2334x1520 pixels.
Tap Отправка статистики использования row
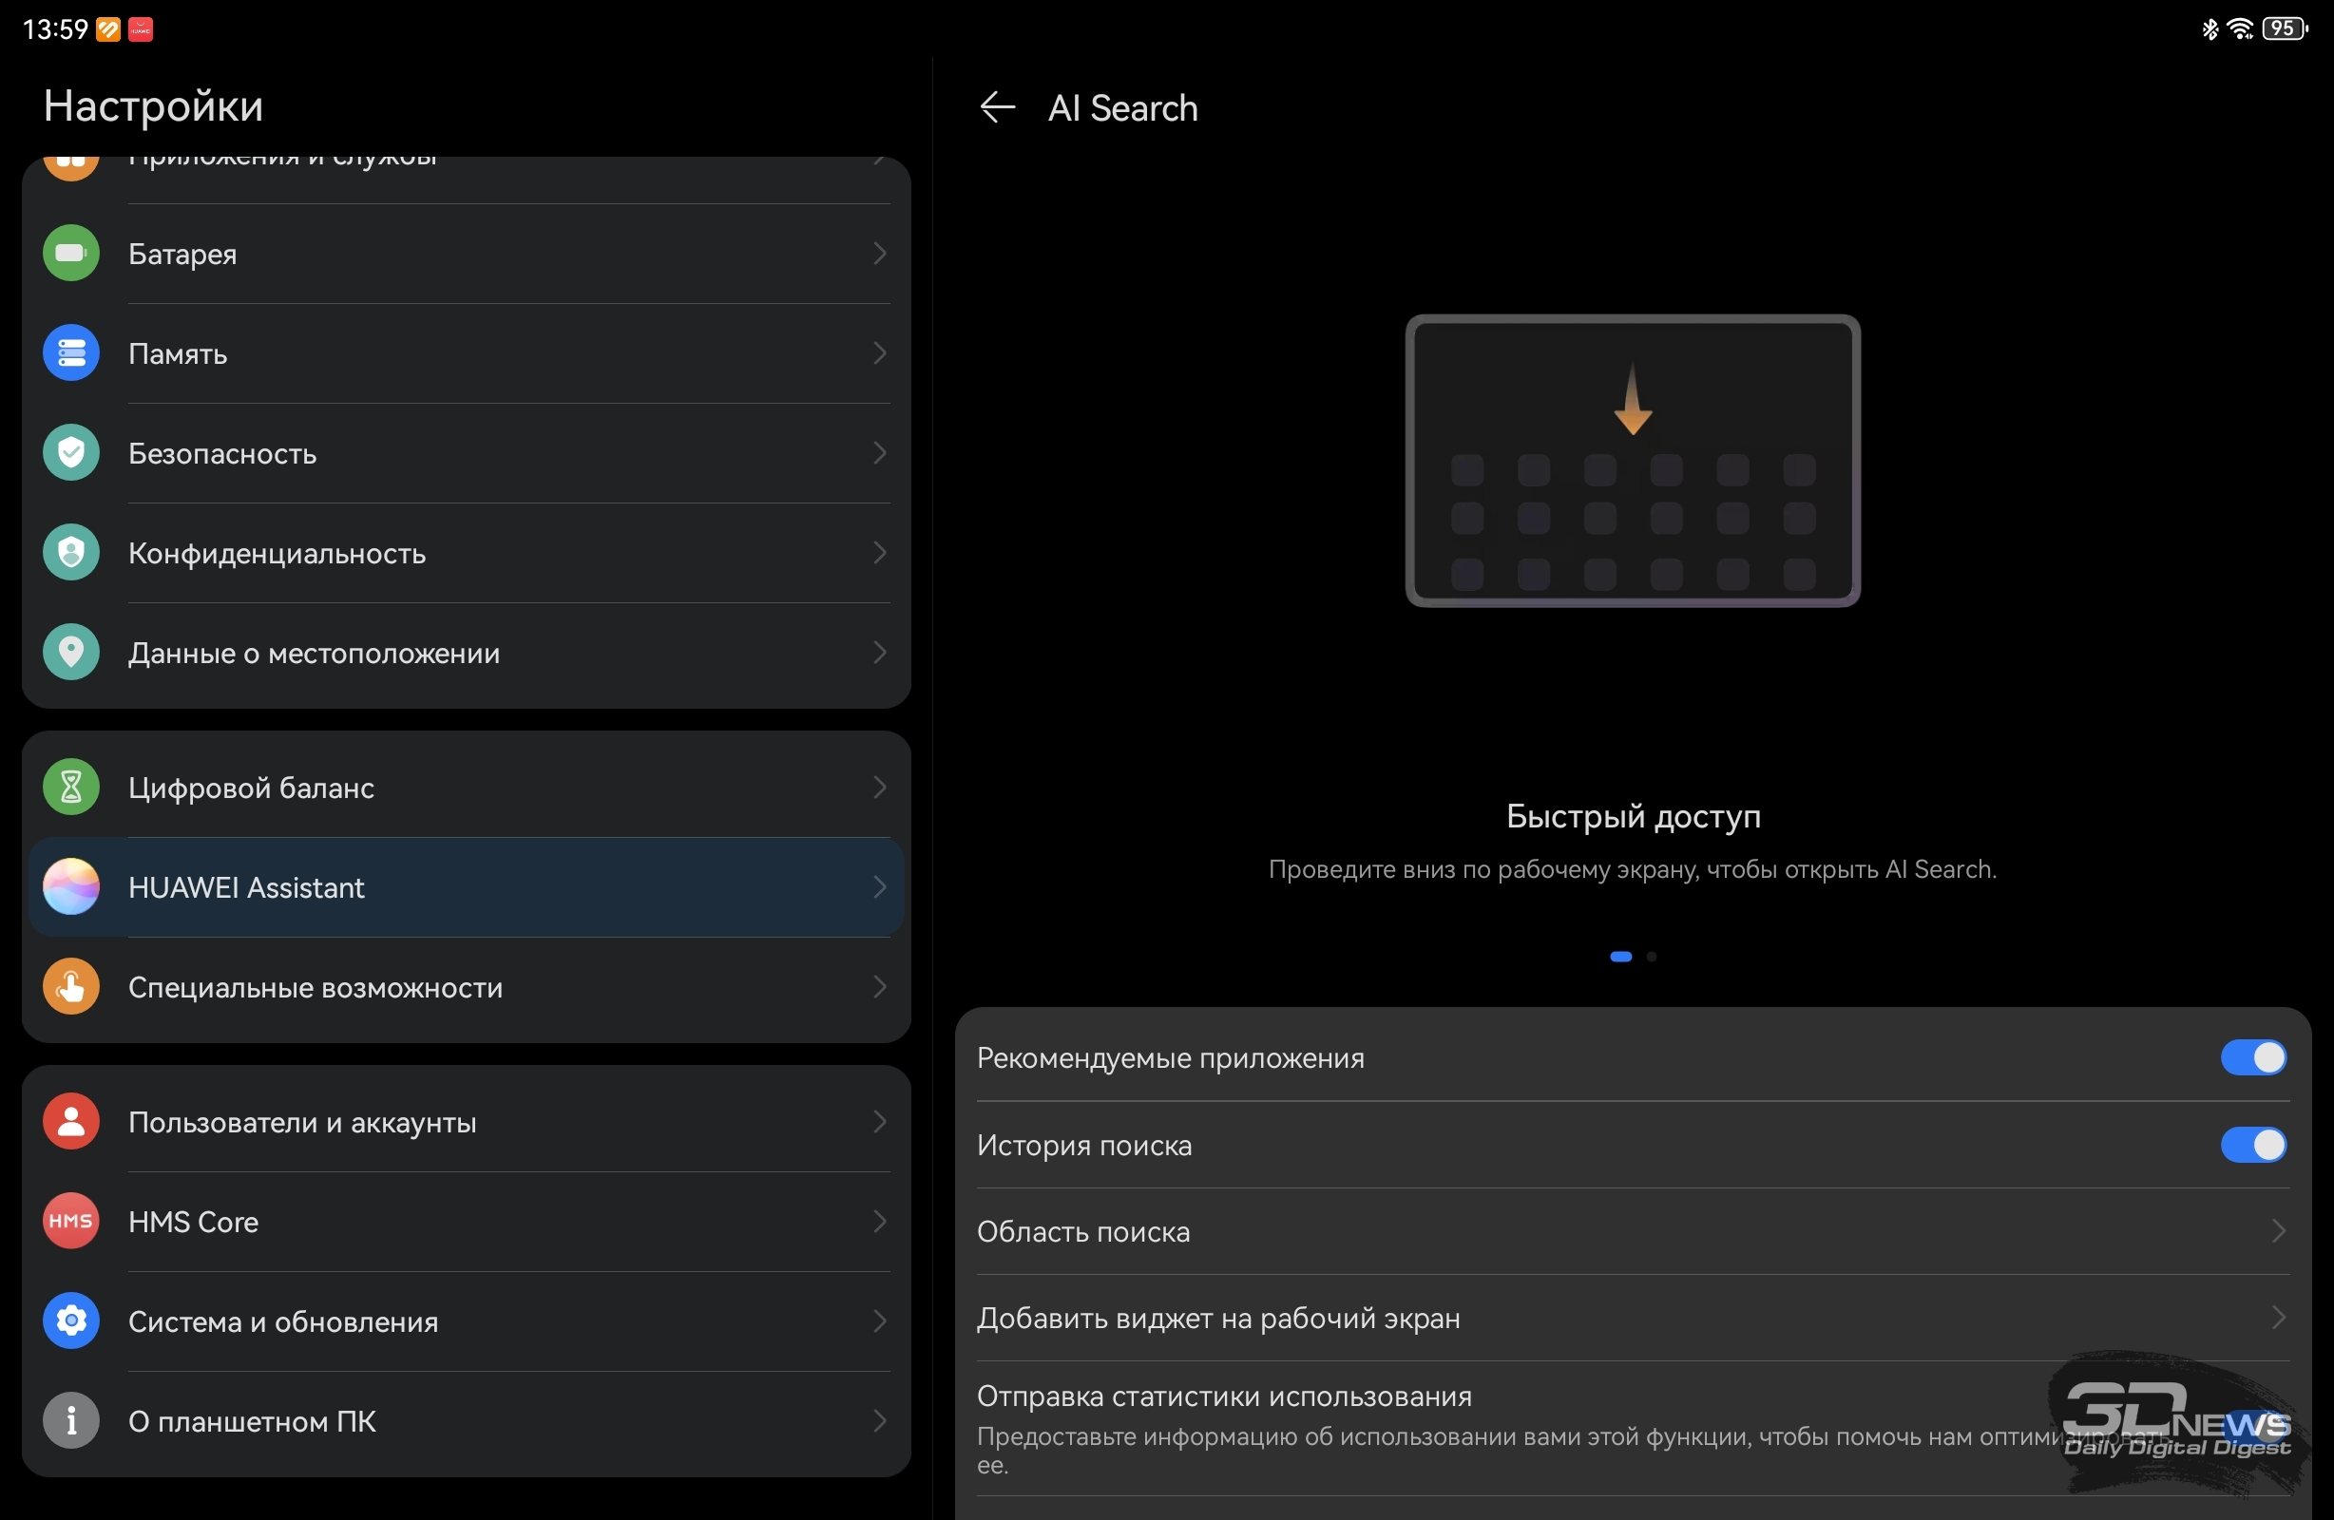pyautogui.click(x=1633, y=1429)
